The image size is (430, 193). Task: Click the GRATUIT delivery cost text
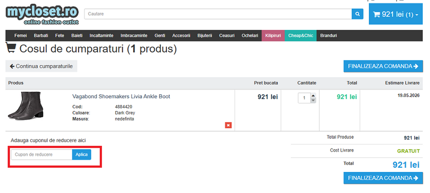[x=408, y=151]
